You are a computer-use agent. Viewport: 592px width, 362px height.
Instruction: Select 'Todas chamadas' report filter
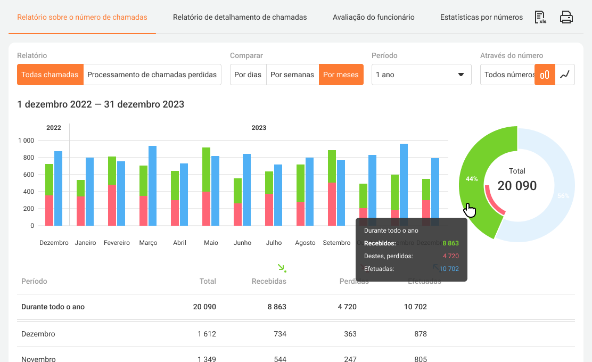pos(50,75)
